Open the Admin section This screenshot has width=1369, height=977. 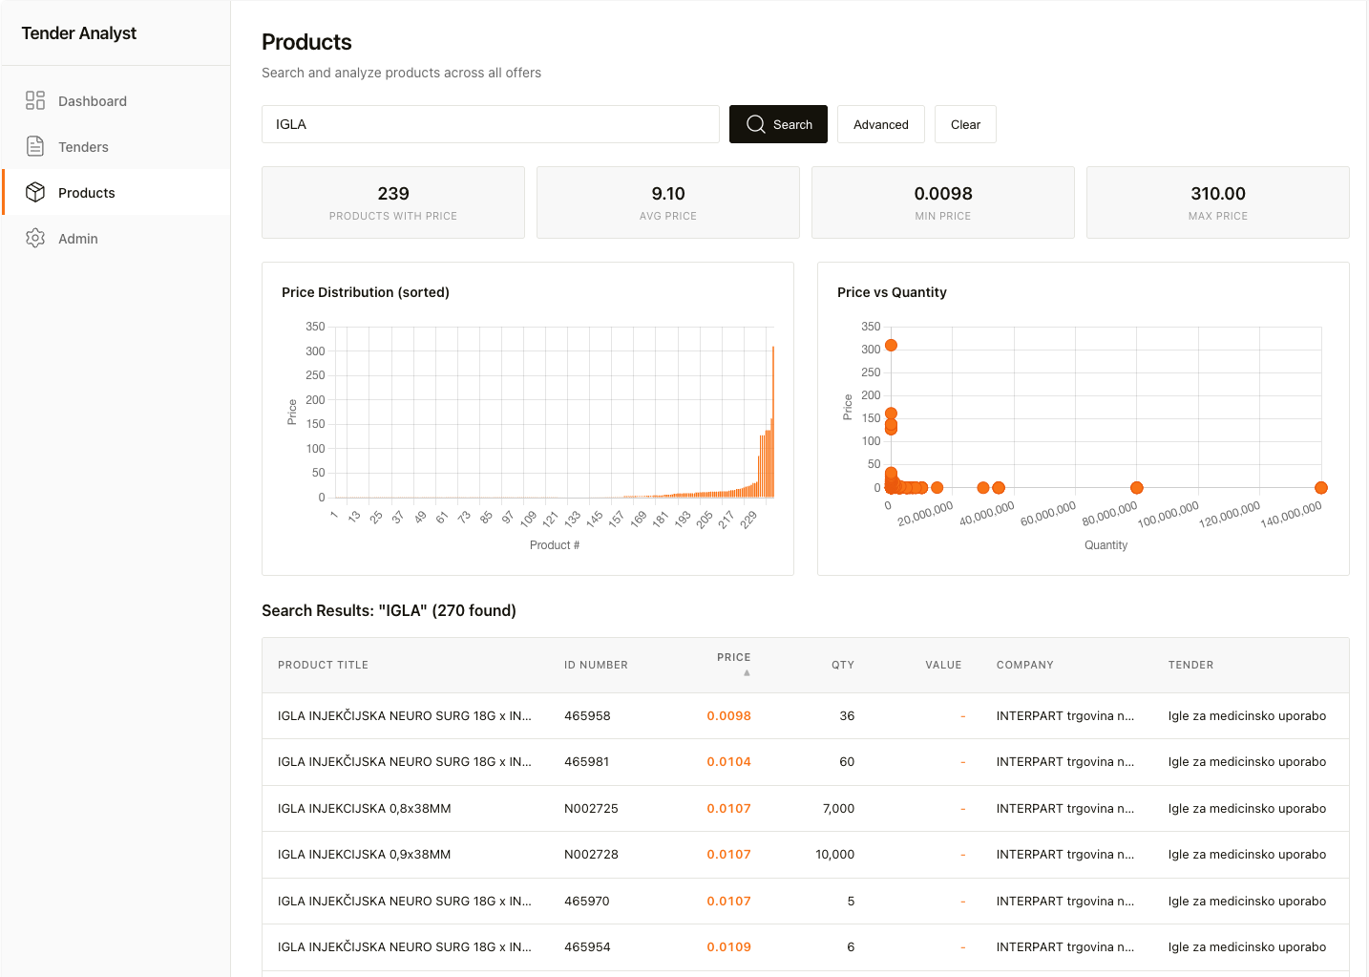point(116,239)
